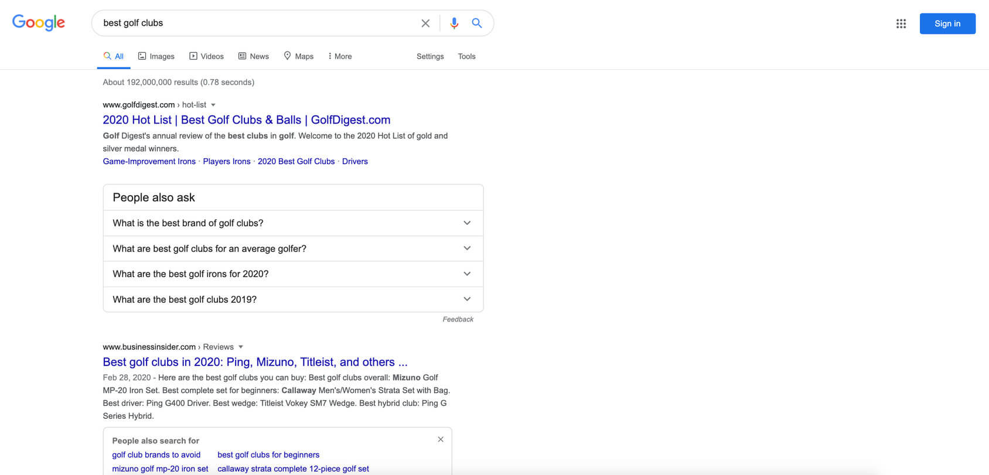Switch to the Videos tab

(x=206, y=56)
